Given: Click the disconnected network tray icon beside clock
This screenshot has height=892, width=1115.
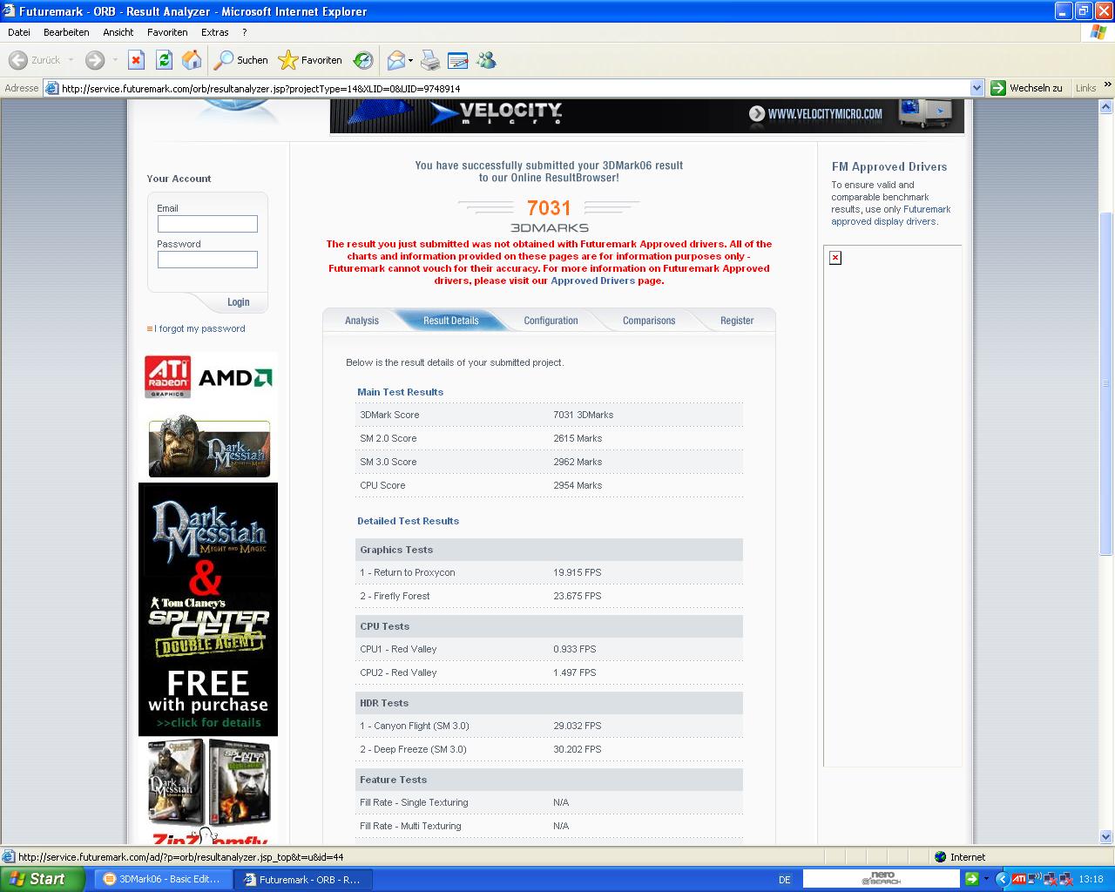Looking at the screenshot, I should click(1065, 880).
